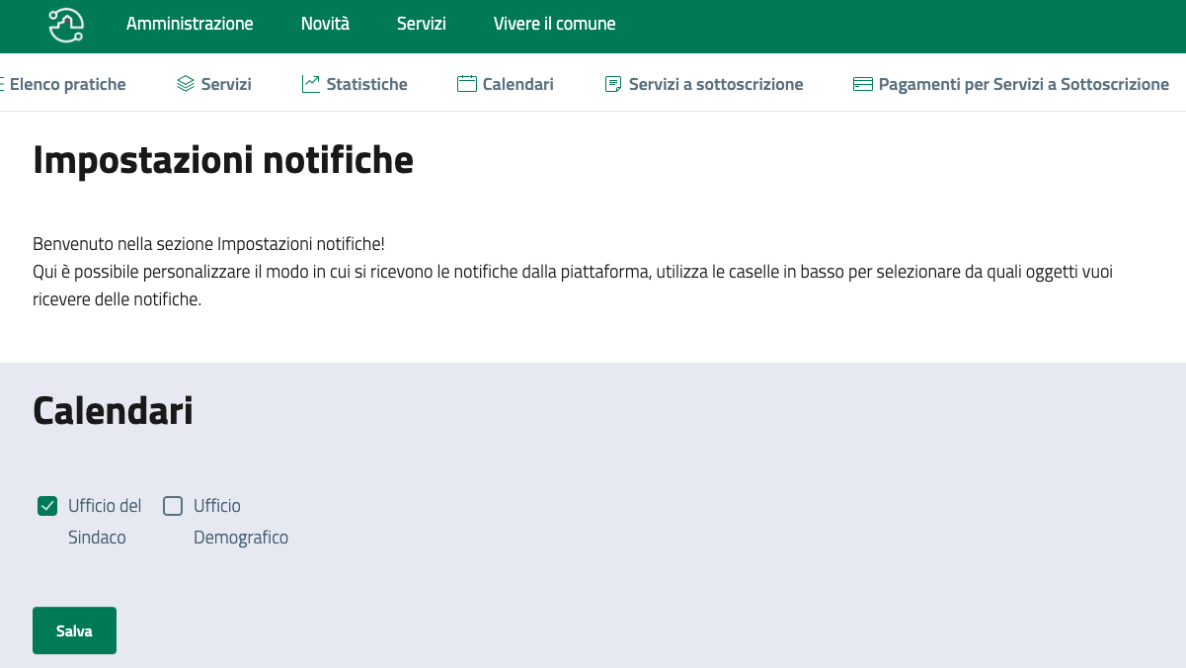Viewport: 1186px width, 668px height.
Task: Open the Amministrazione menu
Action: click(x=190, y=24)
